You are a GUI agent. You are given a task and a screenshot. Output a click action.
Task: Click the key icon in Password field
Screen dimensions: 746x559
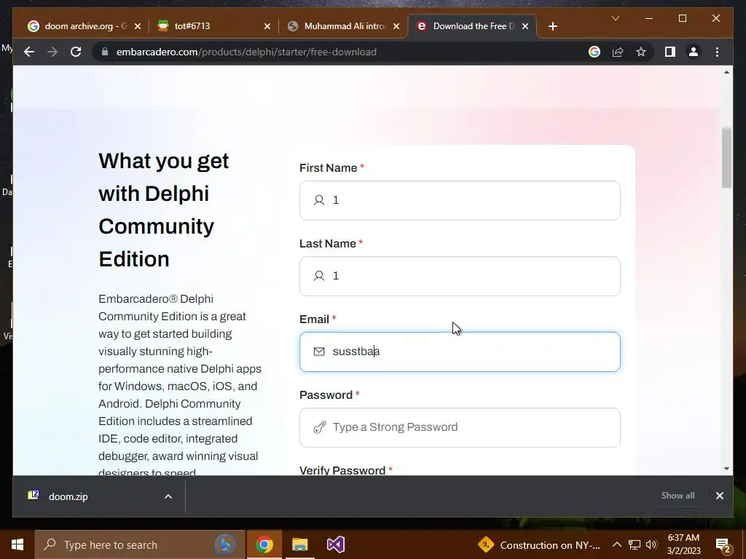(319, 427)
